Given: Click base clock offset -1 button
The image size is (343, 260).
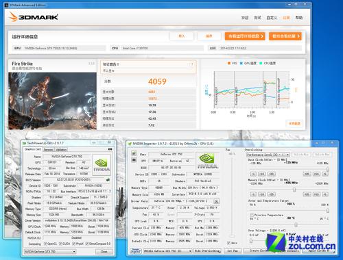Looking at the screenshot, I should (253, 174).
